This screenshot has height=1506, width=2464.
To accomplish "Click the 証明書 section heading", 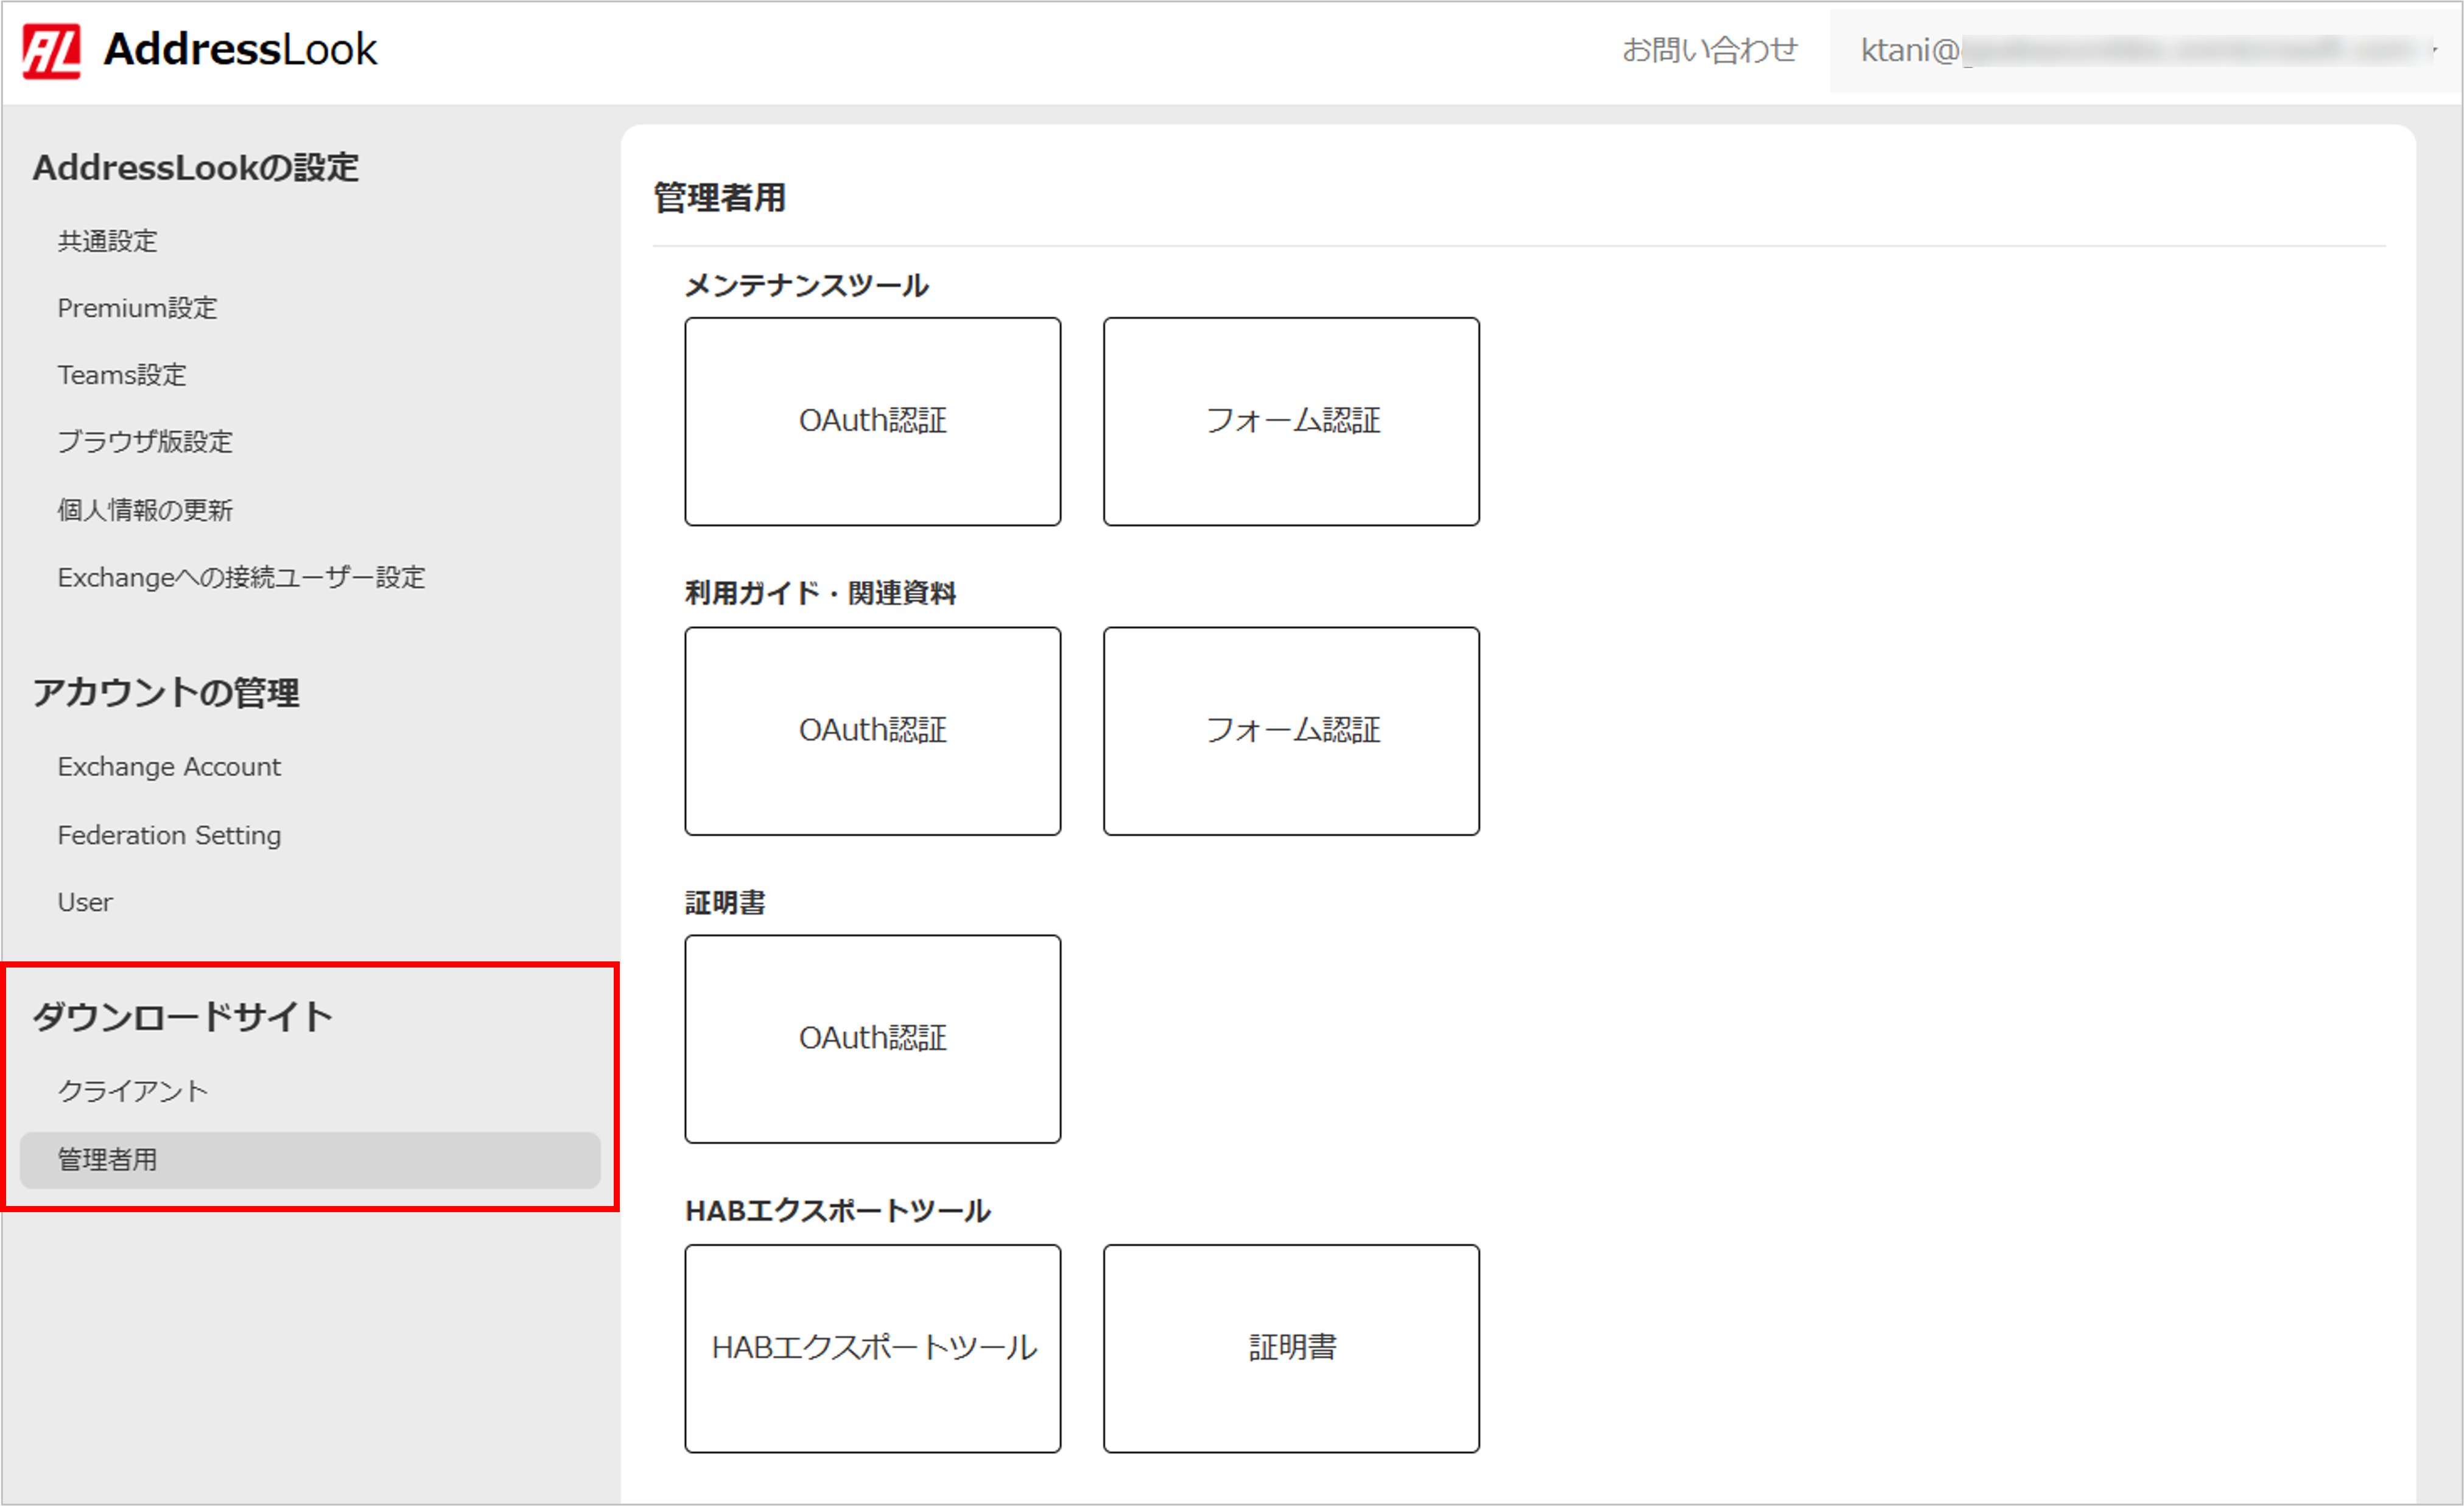I will pos(725,902).
